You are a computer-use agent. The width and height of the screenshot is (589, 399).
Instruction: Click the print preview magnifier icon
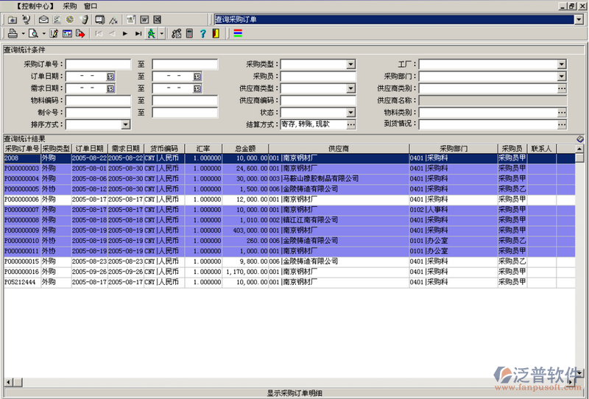[33, 34]
